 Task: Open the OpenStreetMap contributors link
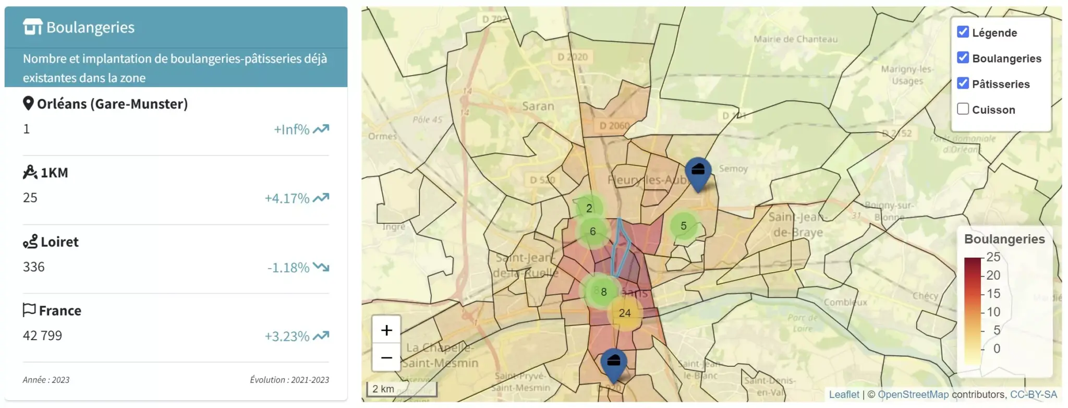tap(913, 394)
